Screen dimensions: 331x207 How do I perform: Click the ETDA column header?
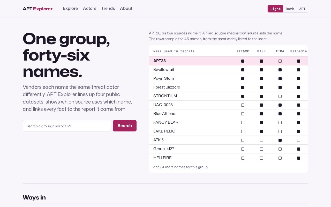click(280, 51)
